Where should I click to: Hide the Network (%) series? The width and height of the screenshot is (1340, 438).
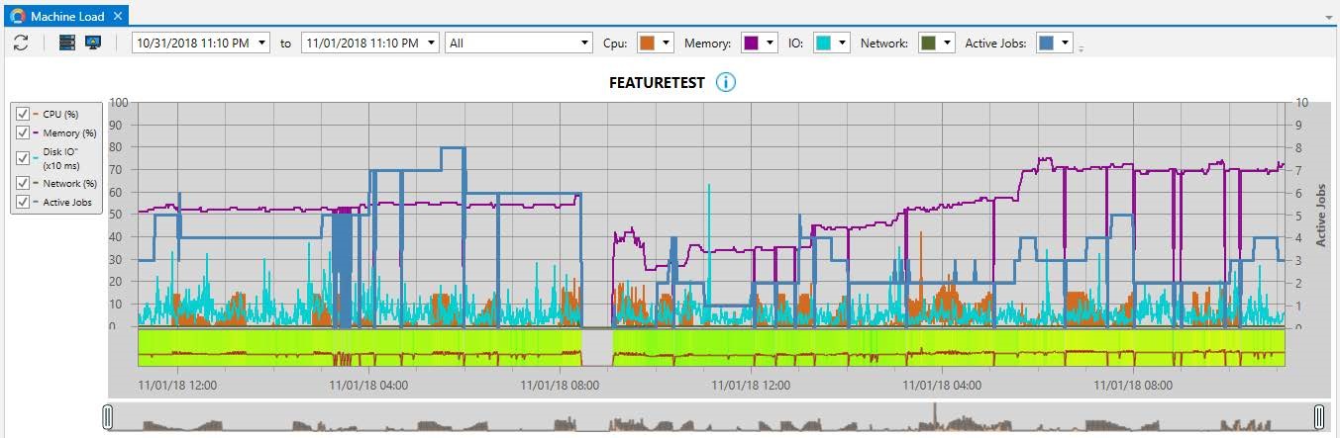pos(24,183)
